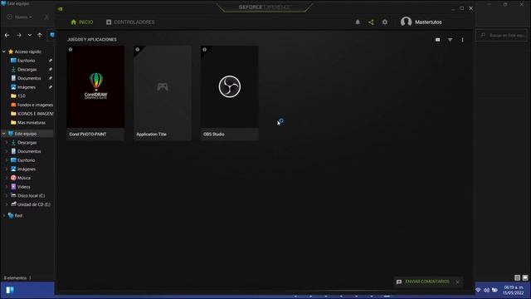Click the Wi-Fi tray icon
Viewport: 531px width, 299px height.
pos(478,290)
